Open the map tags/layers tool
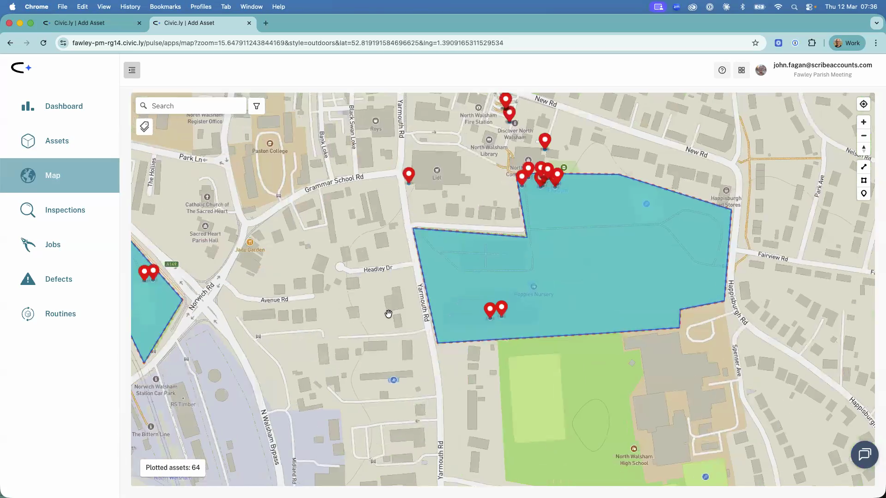This screenshot has height=498, width=886. click(x=144, y=126)
